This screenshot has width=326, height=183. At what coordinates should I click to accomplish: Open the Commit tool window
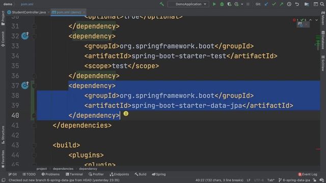[x=3, y=39]
